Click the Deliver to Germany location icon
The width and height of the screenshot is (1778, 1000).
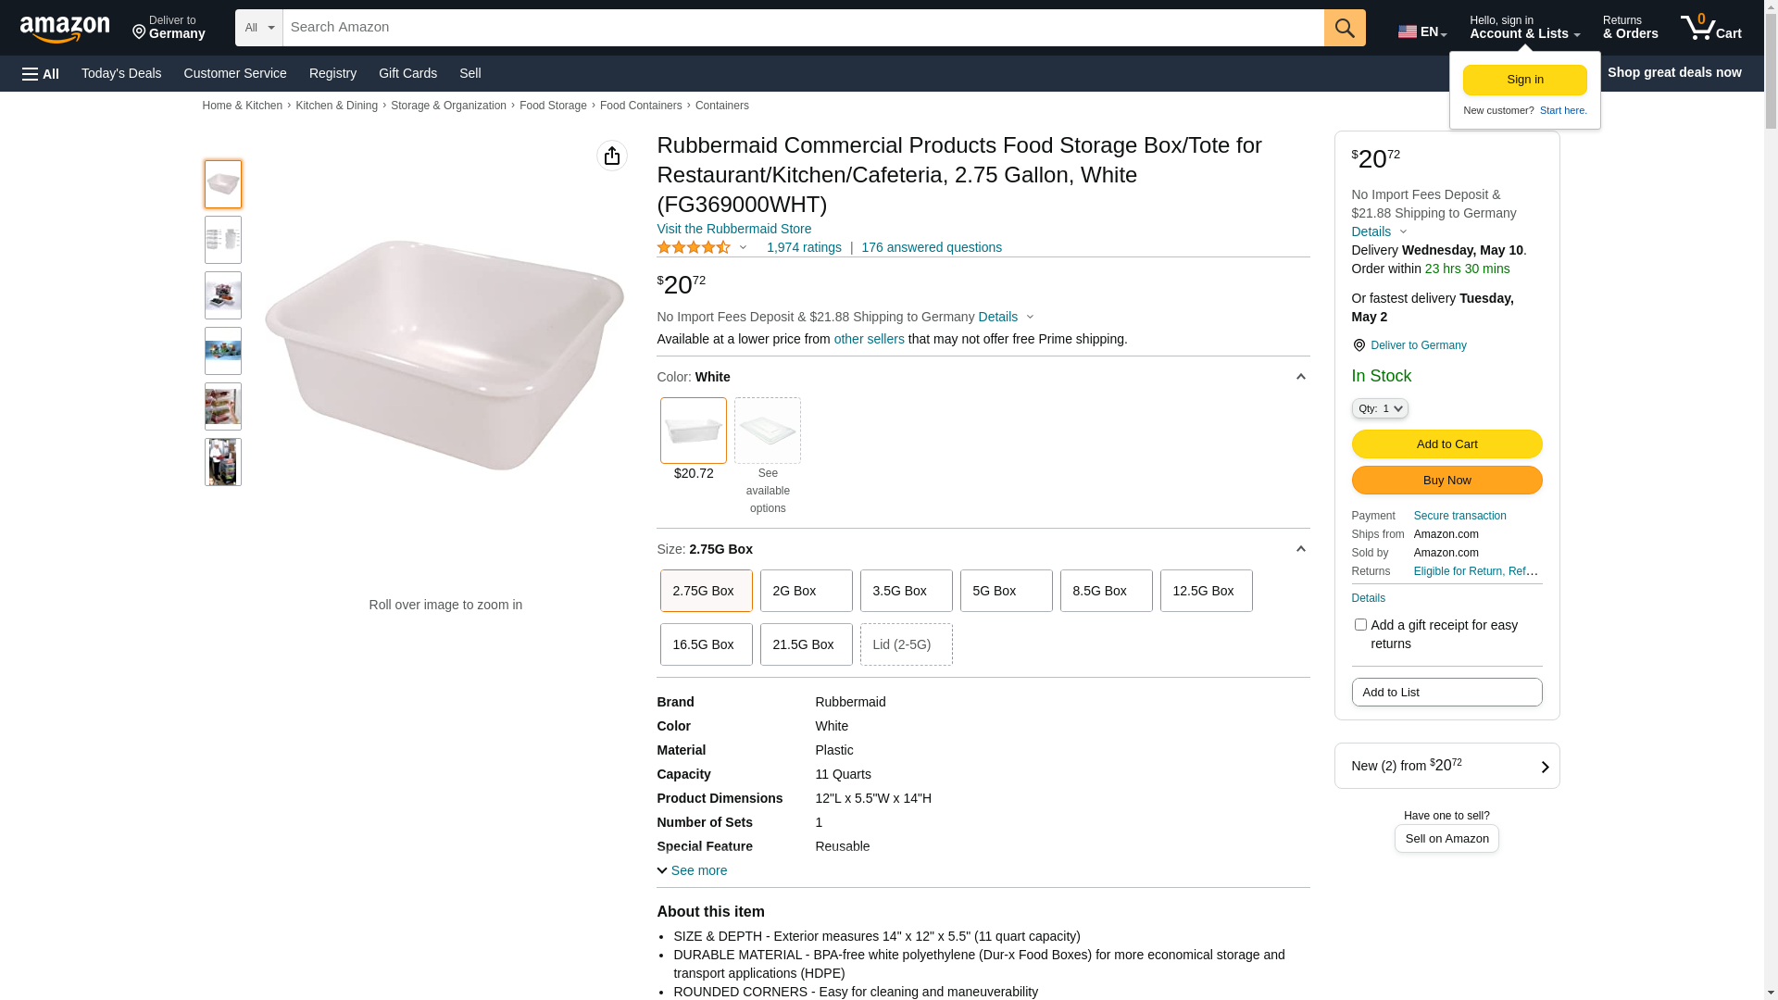1359,345
